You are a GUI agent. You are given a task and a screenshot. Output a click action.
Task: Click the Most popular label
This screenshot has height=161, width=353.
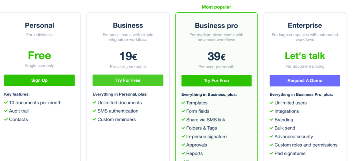click(216, 7)
